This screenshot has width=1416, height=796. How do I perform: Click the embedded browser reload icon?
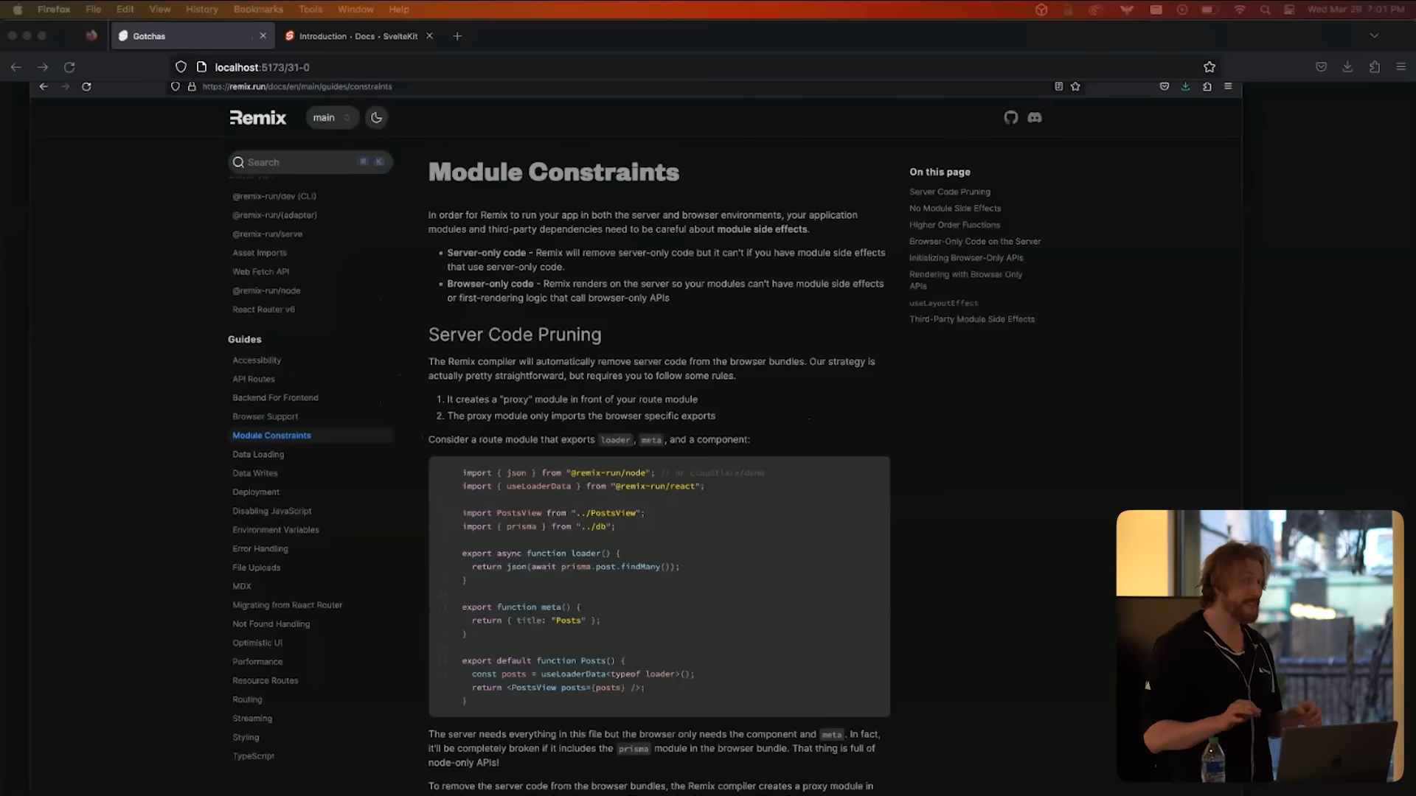(86, 87)
